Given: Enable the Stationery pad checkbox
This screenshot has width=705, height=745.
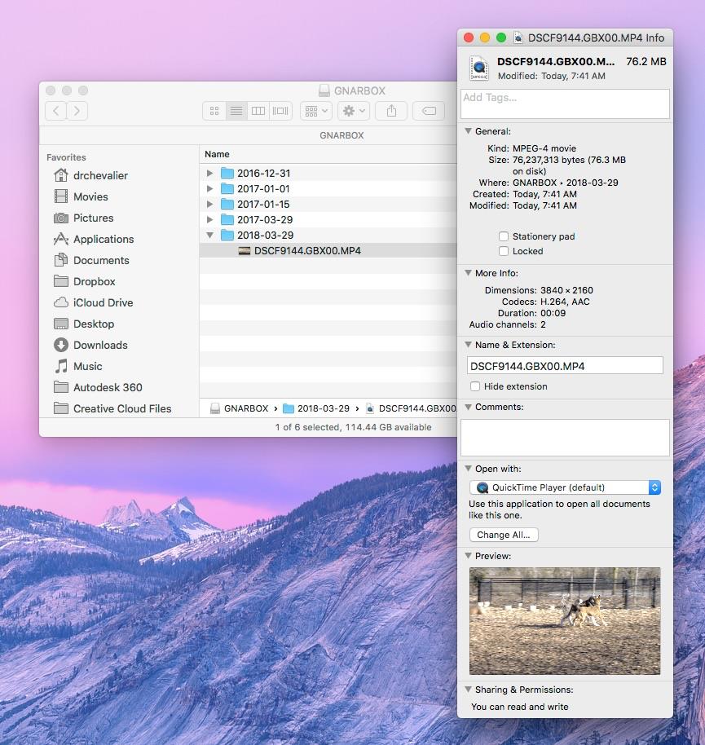Looking at the screenshot, I should click(x=503, y=236).
